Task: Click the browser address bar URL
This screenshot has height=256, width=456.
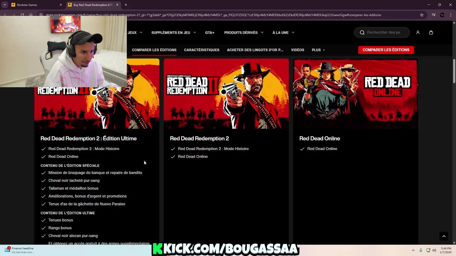Action: click(x=213, y=15)
